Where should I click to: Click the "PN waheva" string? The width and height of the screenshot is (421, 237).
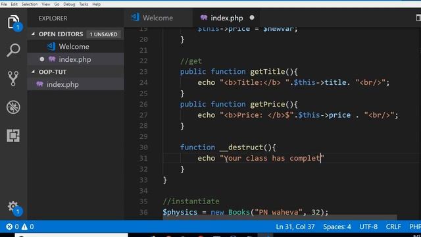(x=278, y=212)
